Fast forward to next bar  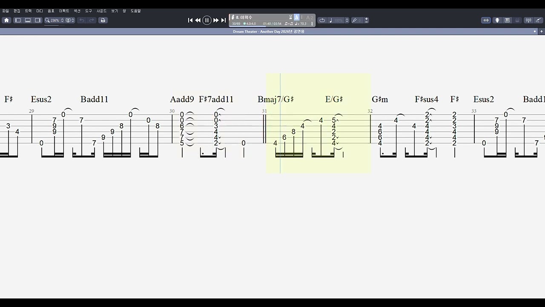point(216,20)
